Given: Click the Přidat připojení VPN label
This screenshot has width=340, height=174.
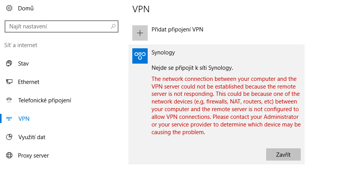Looking at the screenshot, I should click(x=177, y=30).
